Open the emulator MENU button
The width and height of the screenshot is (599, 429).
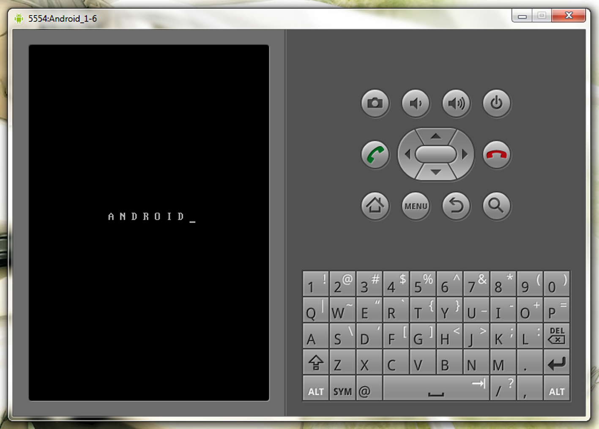pyautogui.click(x=416, y=206)
